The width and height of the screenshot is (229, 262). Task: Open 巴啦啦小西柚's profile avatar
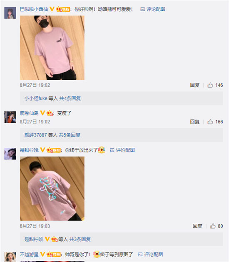[10, 13]
